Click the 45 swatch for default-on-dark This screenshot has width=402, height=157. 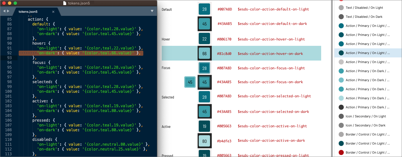click(204, 24)
